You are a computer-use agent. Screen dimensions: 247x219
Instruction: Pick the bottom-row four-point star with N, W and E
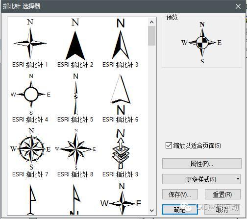tap(121, 199)
